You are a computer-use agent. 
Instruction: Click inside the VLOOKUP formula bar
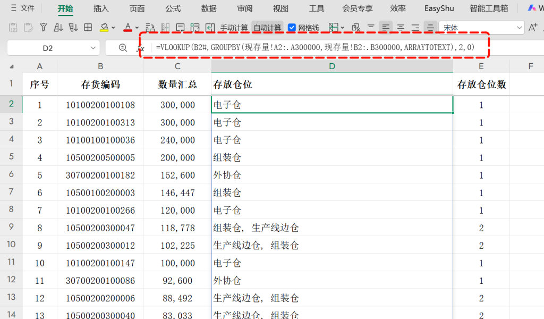(315, 47)
